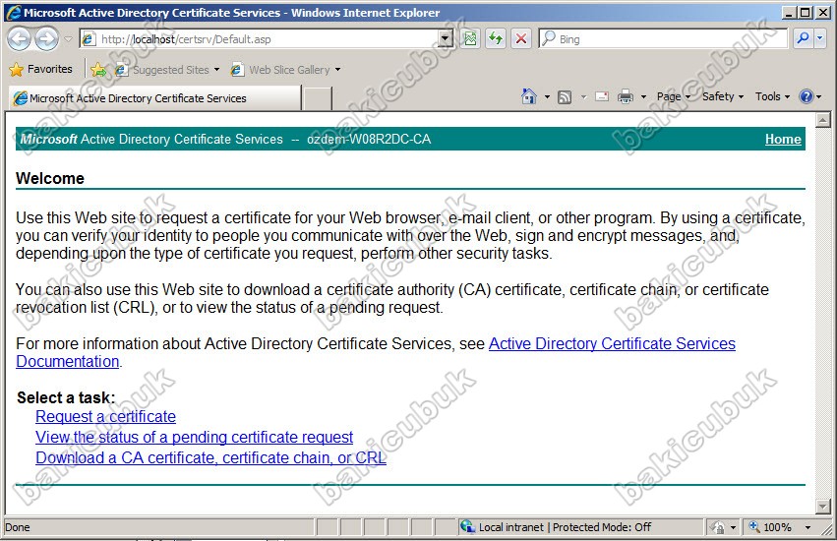Open the Safety menu
Screen dimensions: 837x541
(723, 96)
